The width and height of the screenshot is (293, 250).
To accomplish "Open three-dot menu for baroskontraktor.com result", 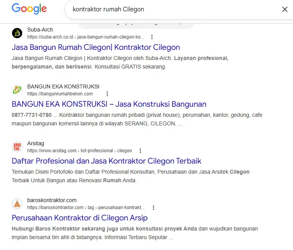I will [153, 208].
